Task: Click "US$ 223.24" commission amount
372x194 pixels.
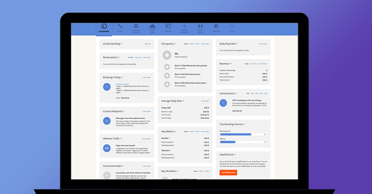Action: [237, 111]
